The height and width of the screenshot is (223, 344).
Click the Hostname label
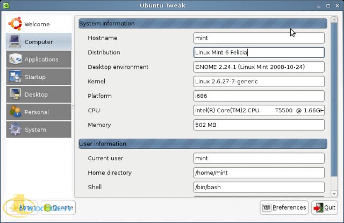click(x=103, y=38)
